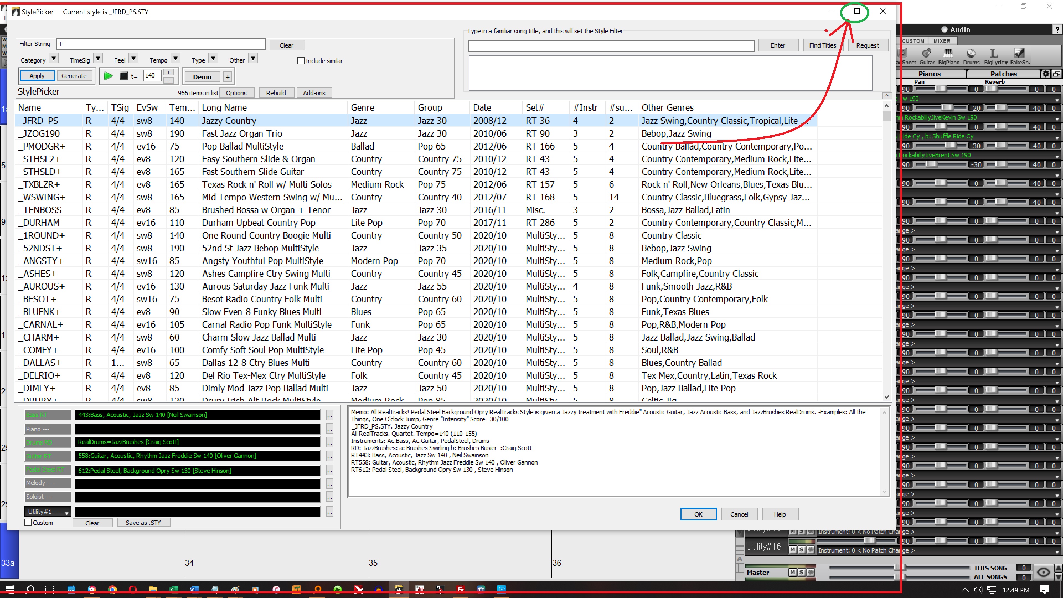Enable the Include similar checkbox
Screen dimensions: 1063x598
pyautogui.click(x=301, y=61)
